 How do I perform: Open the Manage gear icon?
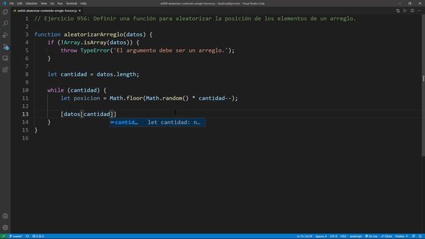(x=5, y=228)
